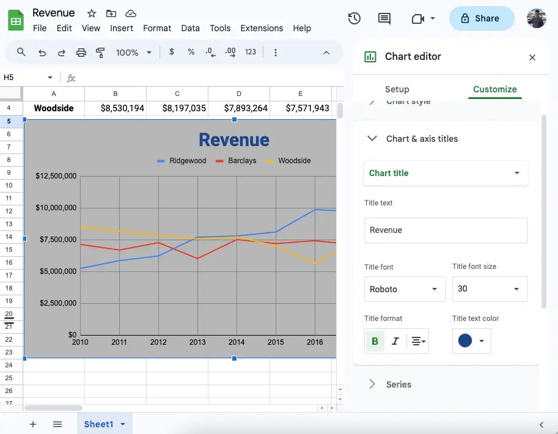
Task: Open the Extensions menu
Action: 262,28
